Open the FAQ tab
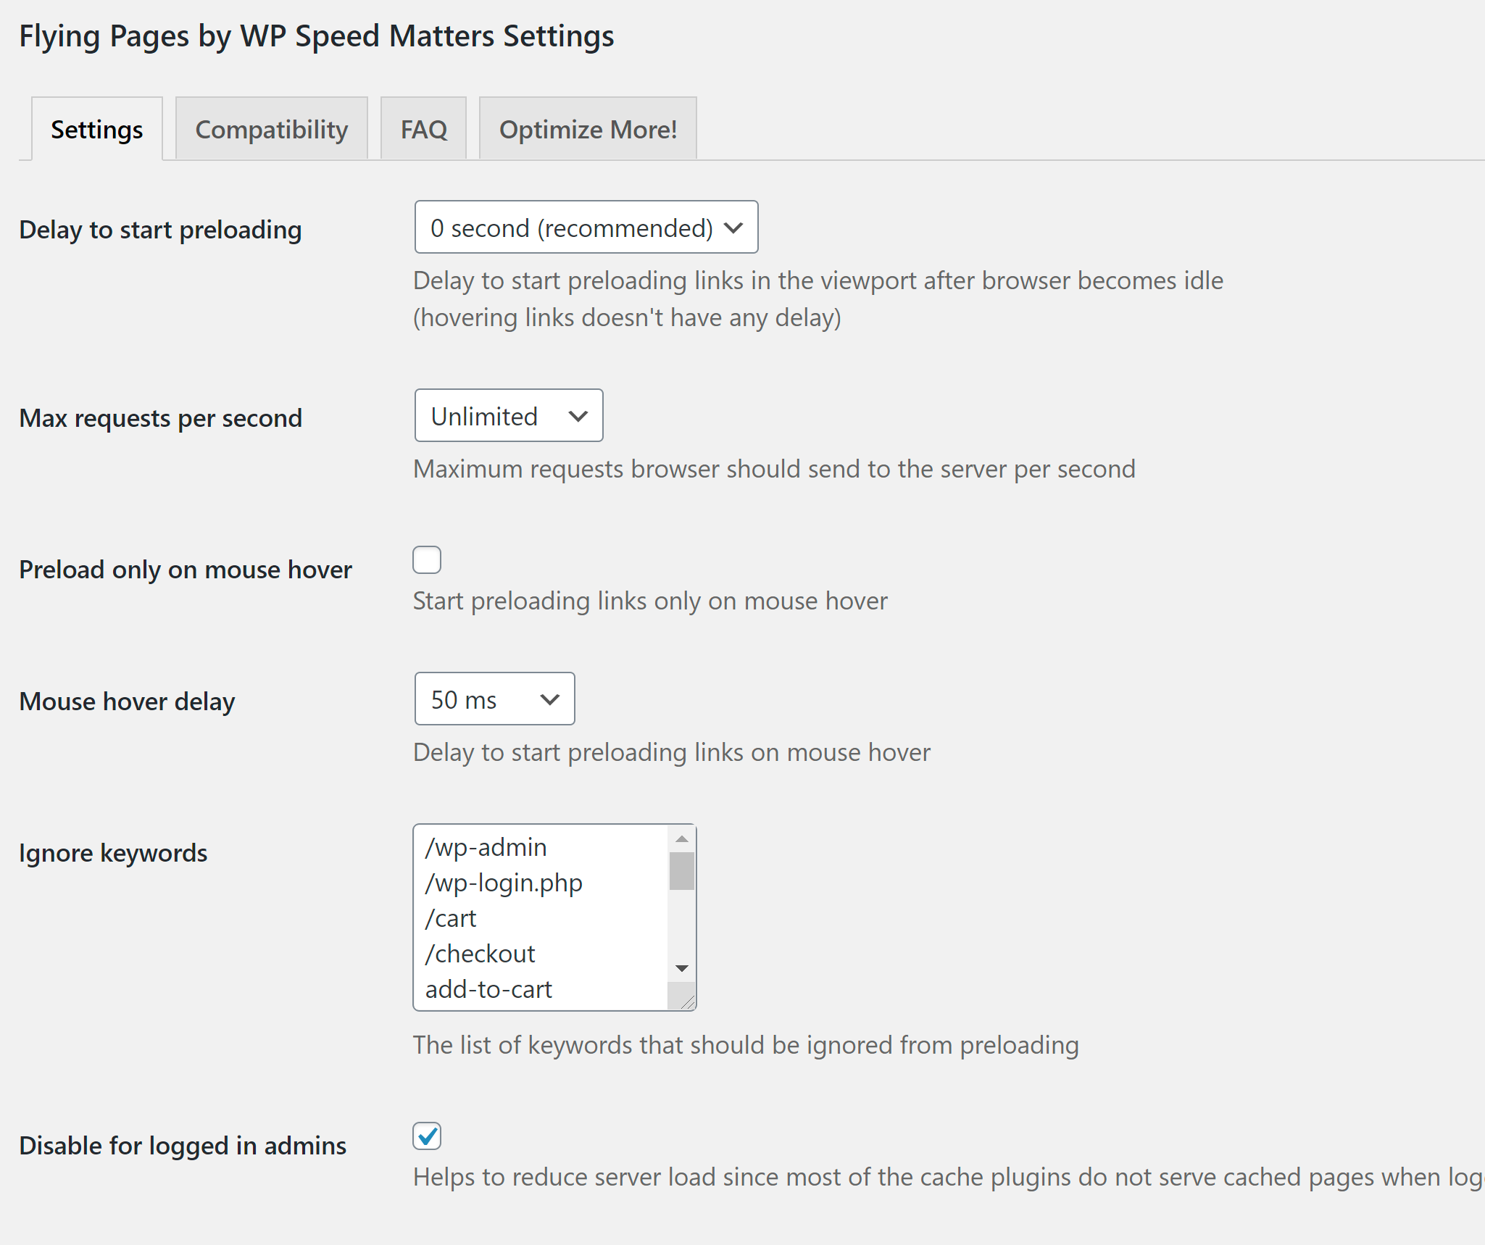 pyautogui.click(x=423, y=130)
